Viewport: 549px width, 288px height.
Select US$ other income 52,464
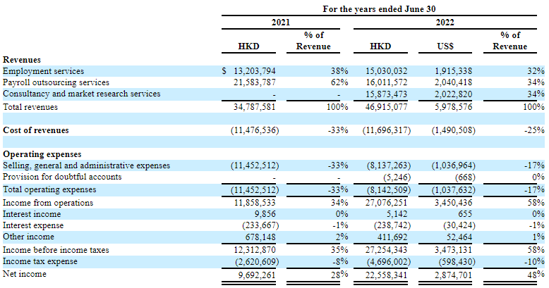(459, 237)
